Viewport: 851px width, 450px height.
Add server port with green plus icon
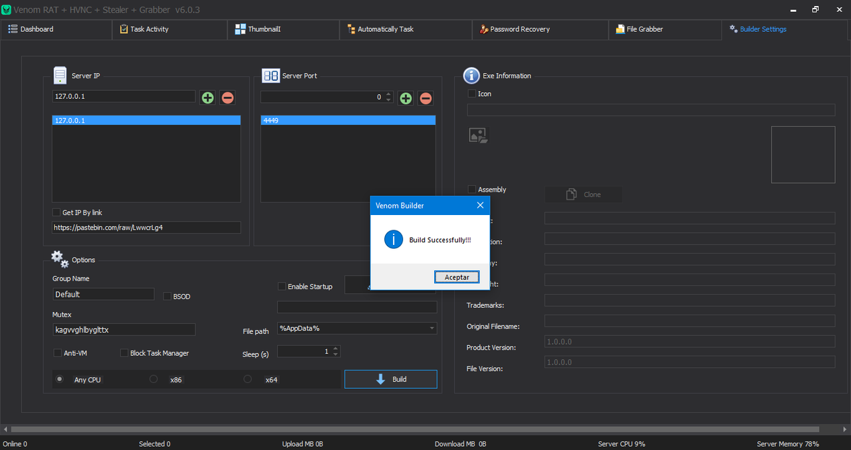[x=406, y=98]
